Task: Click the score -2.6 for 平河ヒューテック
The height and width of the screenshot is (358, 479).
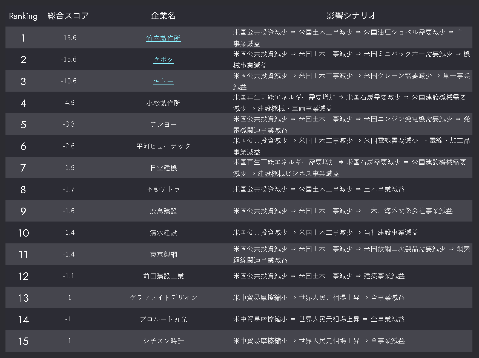Action: tap(68, 146)
